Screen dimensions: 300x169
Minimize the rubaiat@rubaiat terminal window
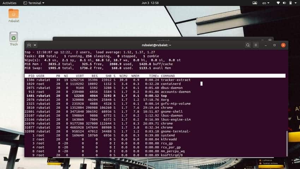(266, 45)
